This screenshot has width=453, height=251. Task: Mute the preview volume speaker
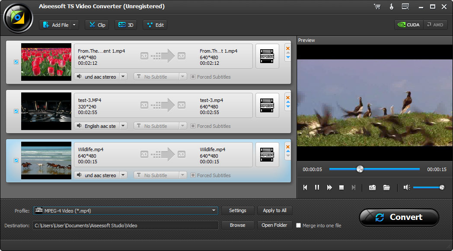point(407,187)
